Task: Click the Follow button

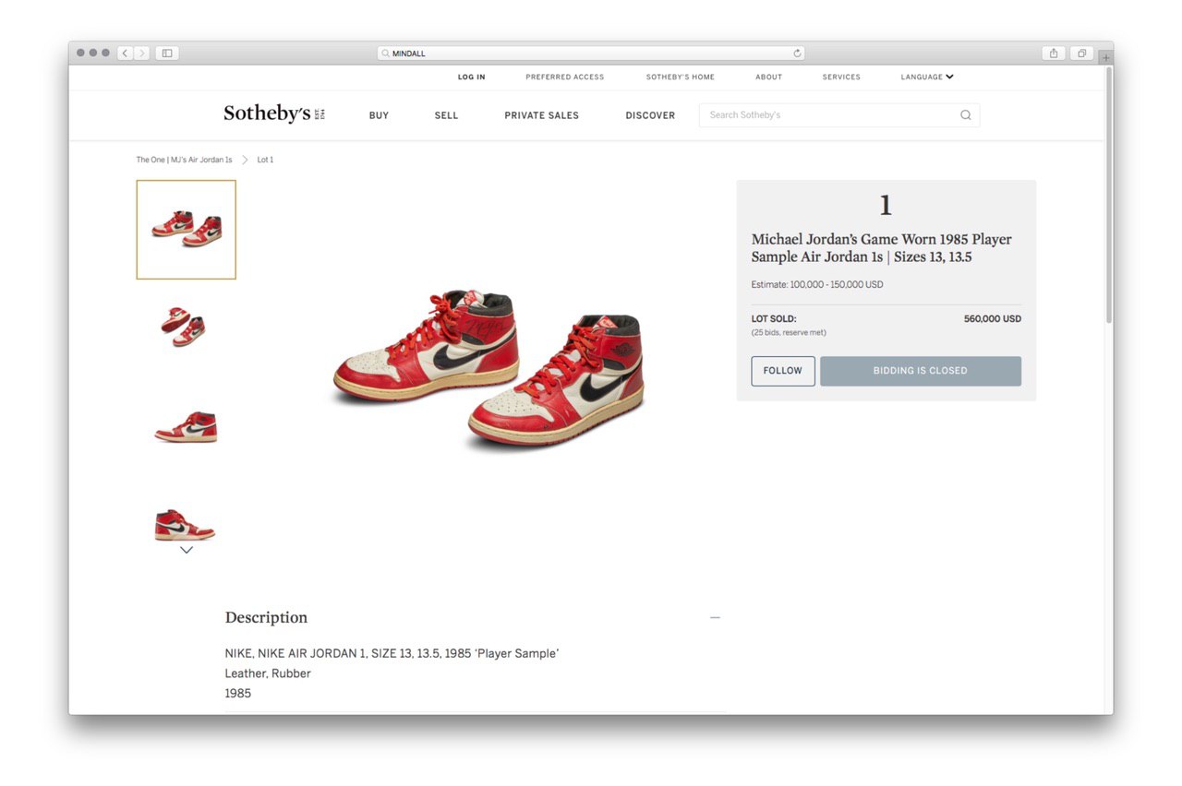Action: (783, 371)
